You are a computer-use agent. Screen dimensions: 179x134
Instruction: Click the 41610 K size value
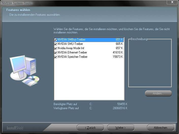[x=118, y=52]
